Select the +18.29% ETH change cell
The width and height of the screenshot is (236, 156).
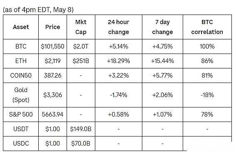(x=119, y=61)
